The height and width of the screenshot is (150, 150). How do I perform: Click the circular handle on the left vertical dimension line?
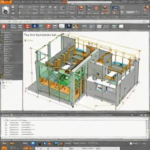pos(32,73)
